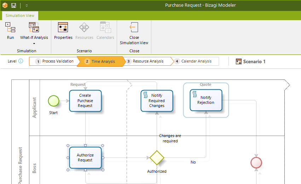Select the Notify Rejection task
This screenshot has width=301, height=184.
[206, 100]
